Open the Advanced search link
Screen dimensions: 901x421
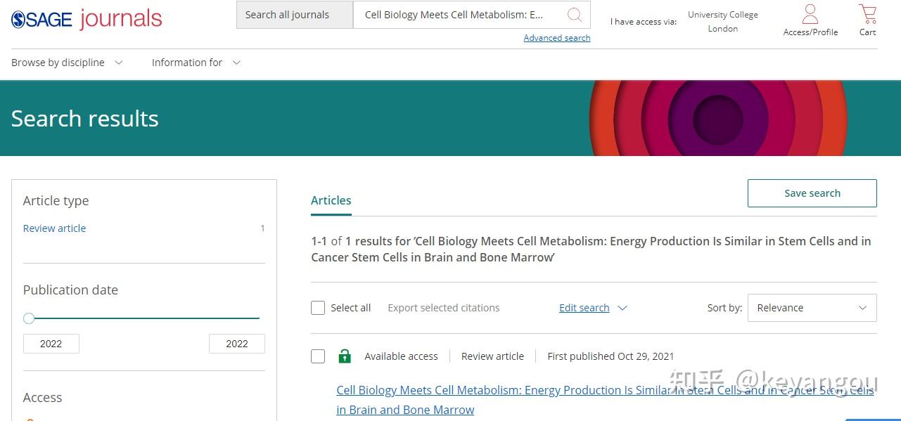click(556, 38)
